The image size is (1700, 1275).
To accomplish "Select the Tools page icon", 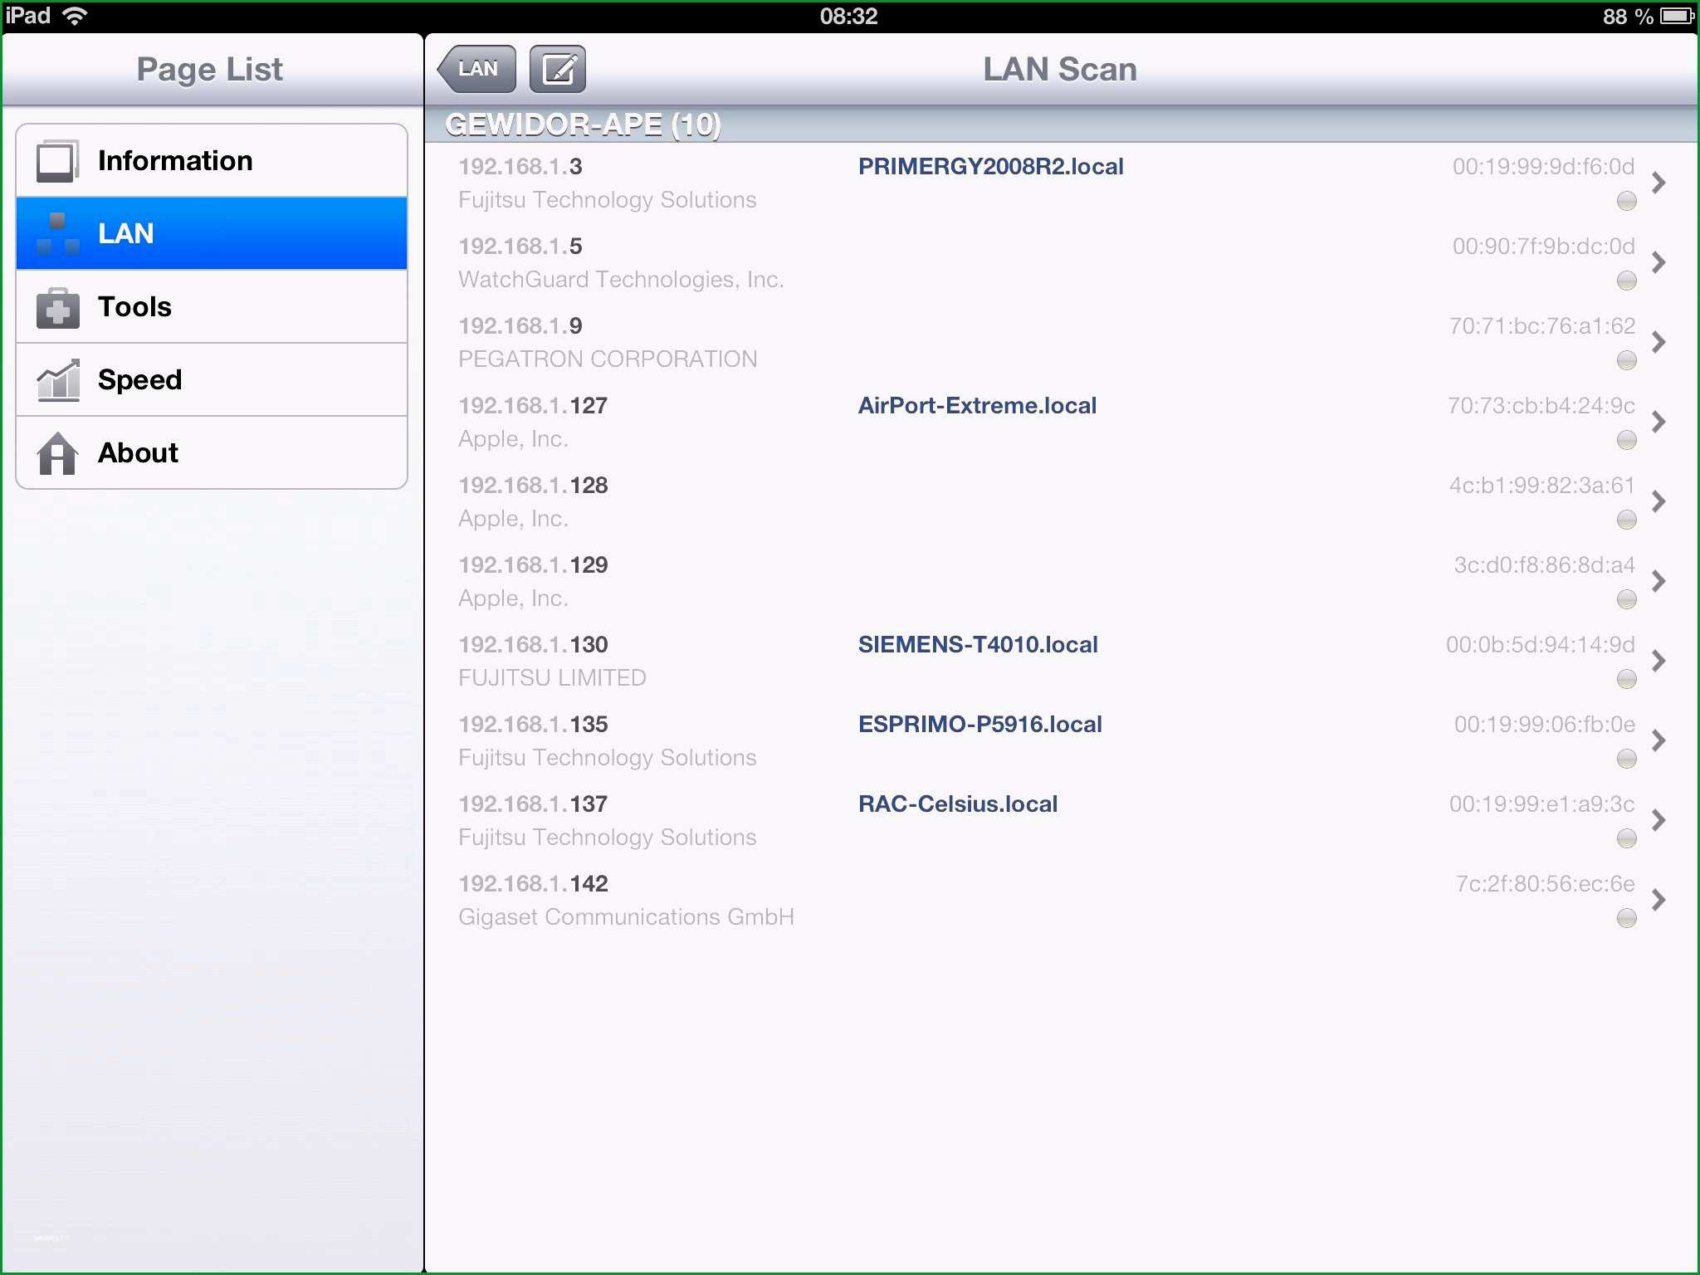I will (x=55, y=305).
